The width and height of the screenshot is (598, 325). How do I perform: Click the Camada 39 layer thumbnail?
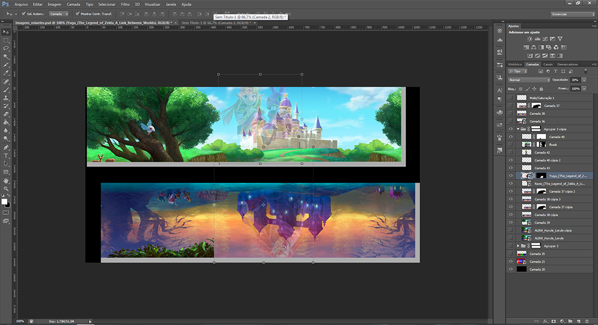click(527, 223)
